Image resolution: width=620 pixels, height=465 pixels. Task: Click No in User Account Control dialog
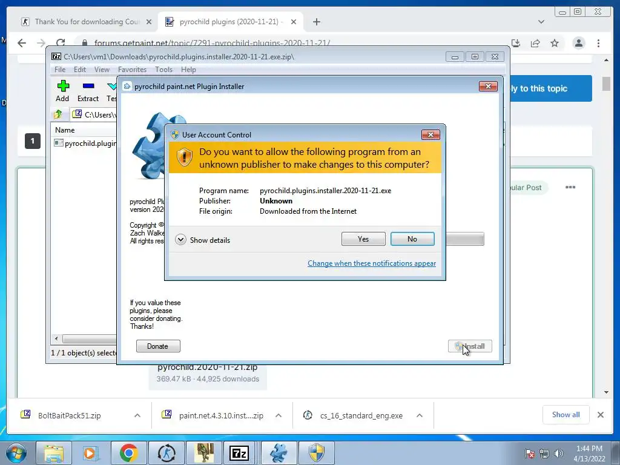coord(412,239)
